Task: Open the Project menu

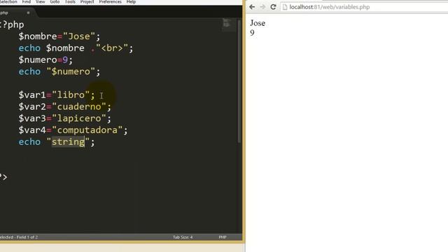Action: pyautogui.click(x=87, y=1)
